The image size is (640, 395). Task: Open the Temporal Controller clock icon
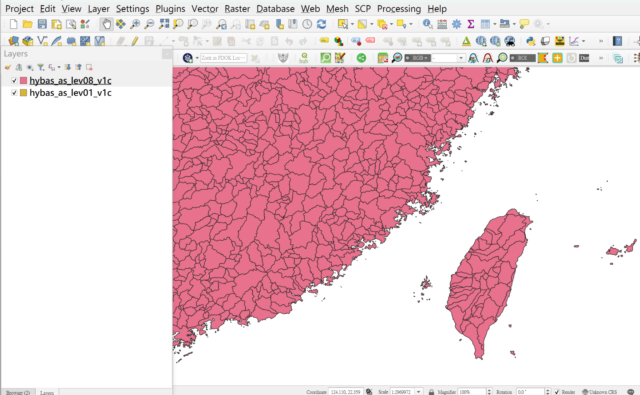click(x=307, y=24)
